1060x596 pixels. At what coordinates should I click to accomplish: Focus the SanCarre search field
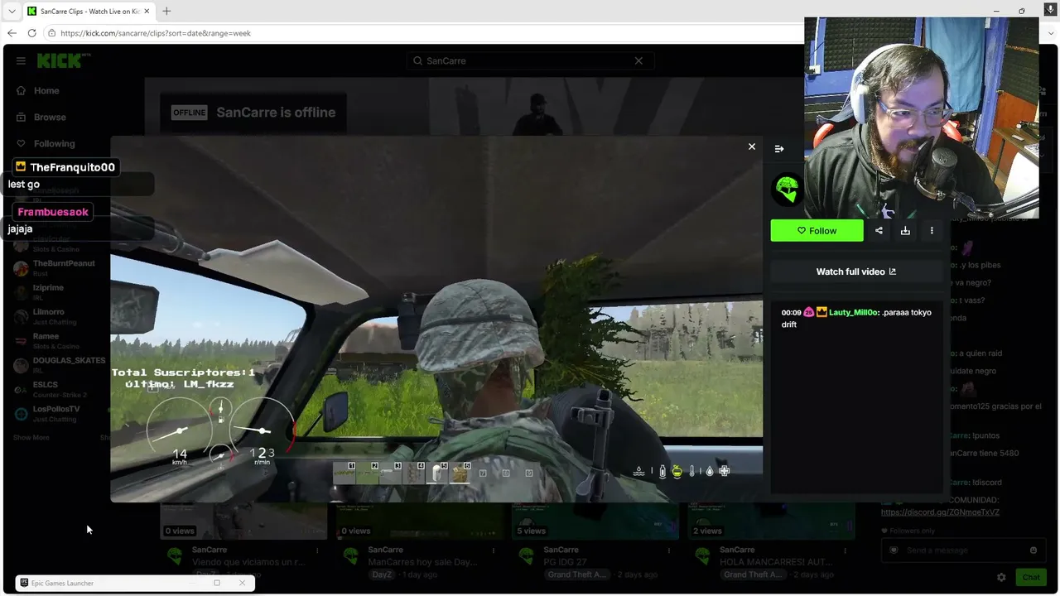pyautogui.click(x=530, y=60)
